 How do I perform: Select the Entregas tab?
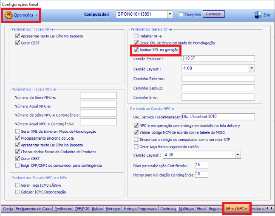[113, 209]
